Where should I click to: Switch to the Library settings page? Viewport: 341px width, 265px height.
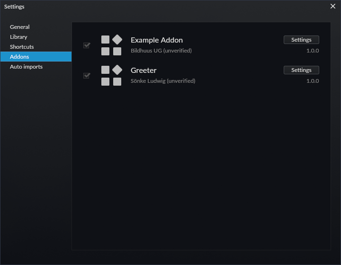(18, 37)
